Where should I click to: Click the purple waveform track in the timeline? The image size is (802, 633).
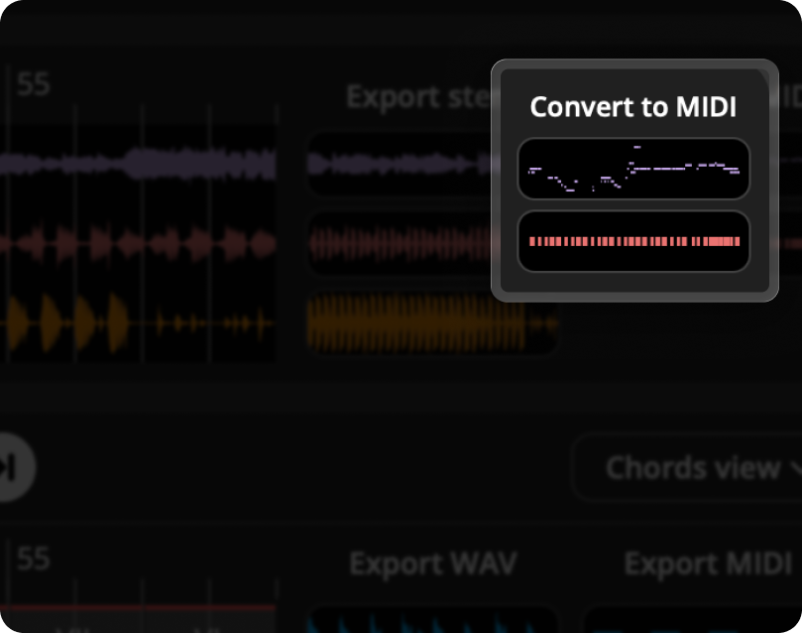(x=139, y=164)
